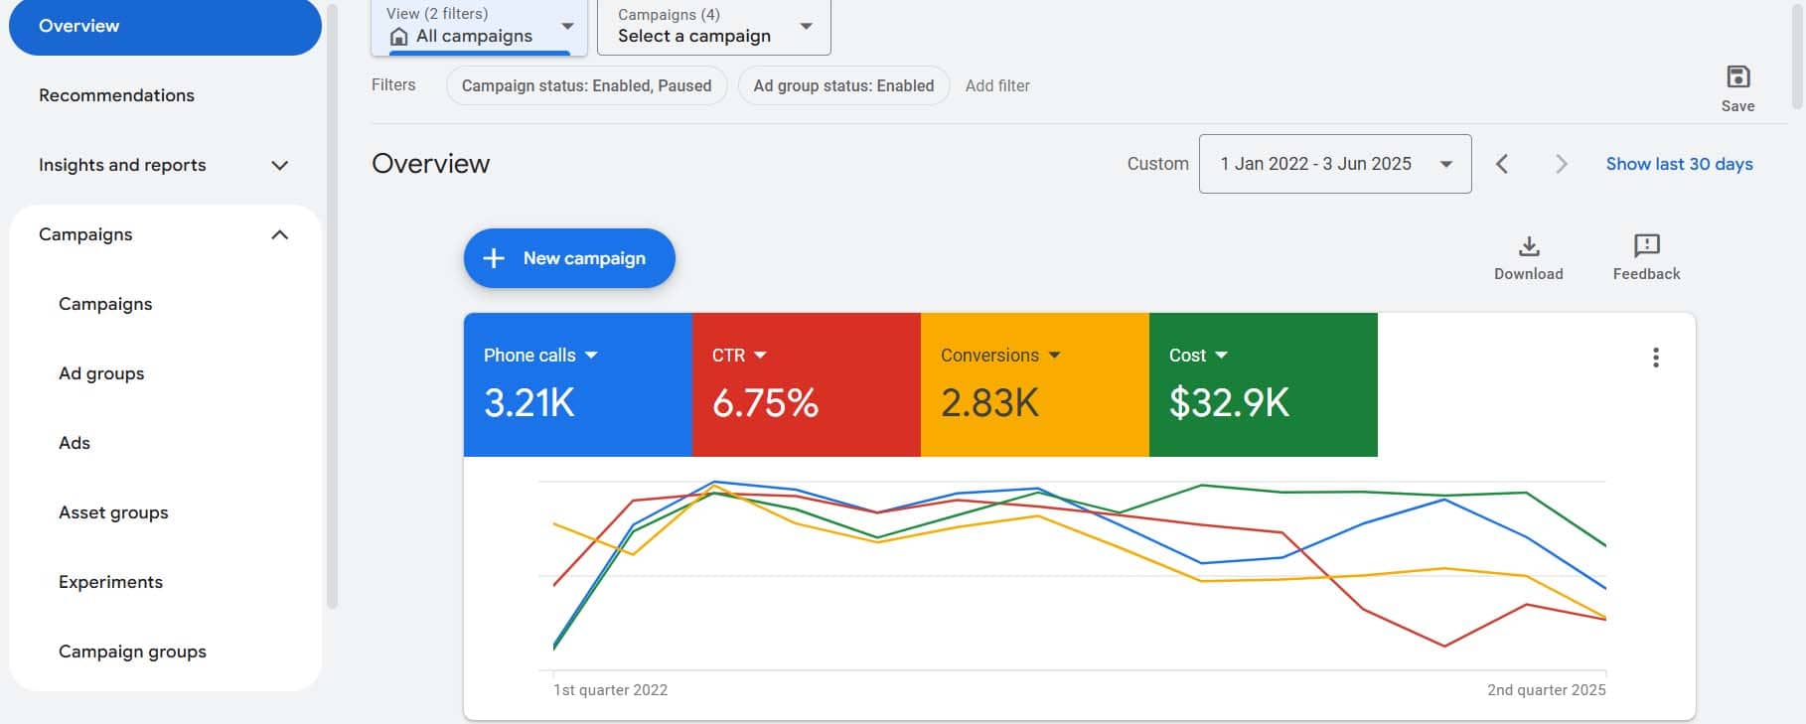Open the Conversions metric dropdown
This screenshot has height=724, width=1806.
coord(1054,356)
